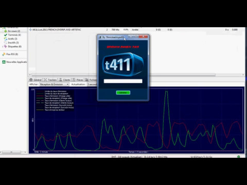This screenshot has width=247, height=185.
Task: Select the 'Actifs (3)' sidebar category
Action: 13,39
